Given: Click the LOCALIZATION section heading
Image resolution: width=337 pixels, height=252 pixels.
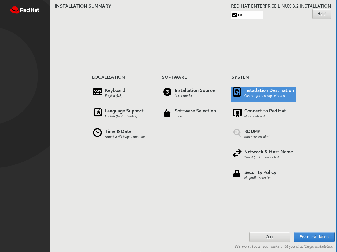Looking at the screenshot, I should pos(108,77).
